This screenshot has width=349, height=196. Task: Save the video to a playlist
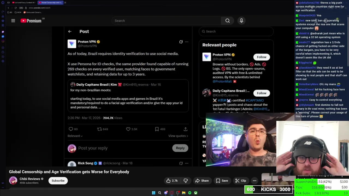coord(222,181)
